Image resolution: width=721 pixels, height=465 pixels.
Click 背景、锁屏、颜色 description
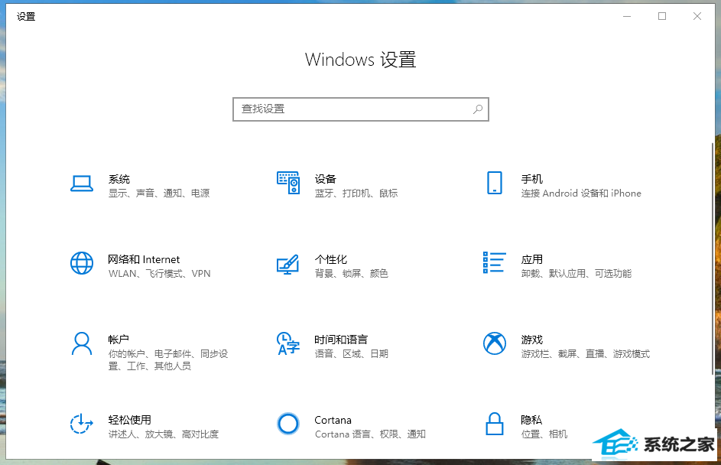point(351,274)
